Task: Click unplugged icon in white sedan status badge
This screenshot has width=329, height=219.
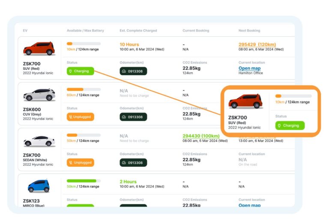Action: pos(71,163)
